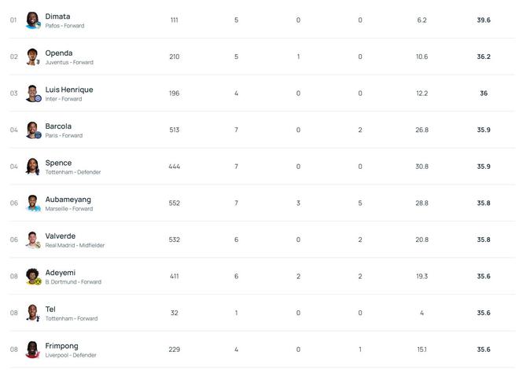519x370 pixels.
Task: Click the Frimpong player name
Action: coord(61,346)
